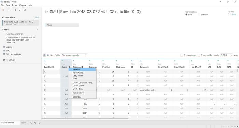This screenshot has height=128, width=239.
Task: Add a new story from the bottom tabs
Action: (39, 123)
